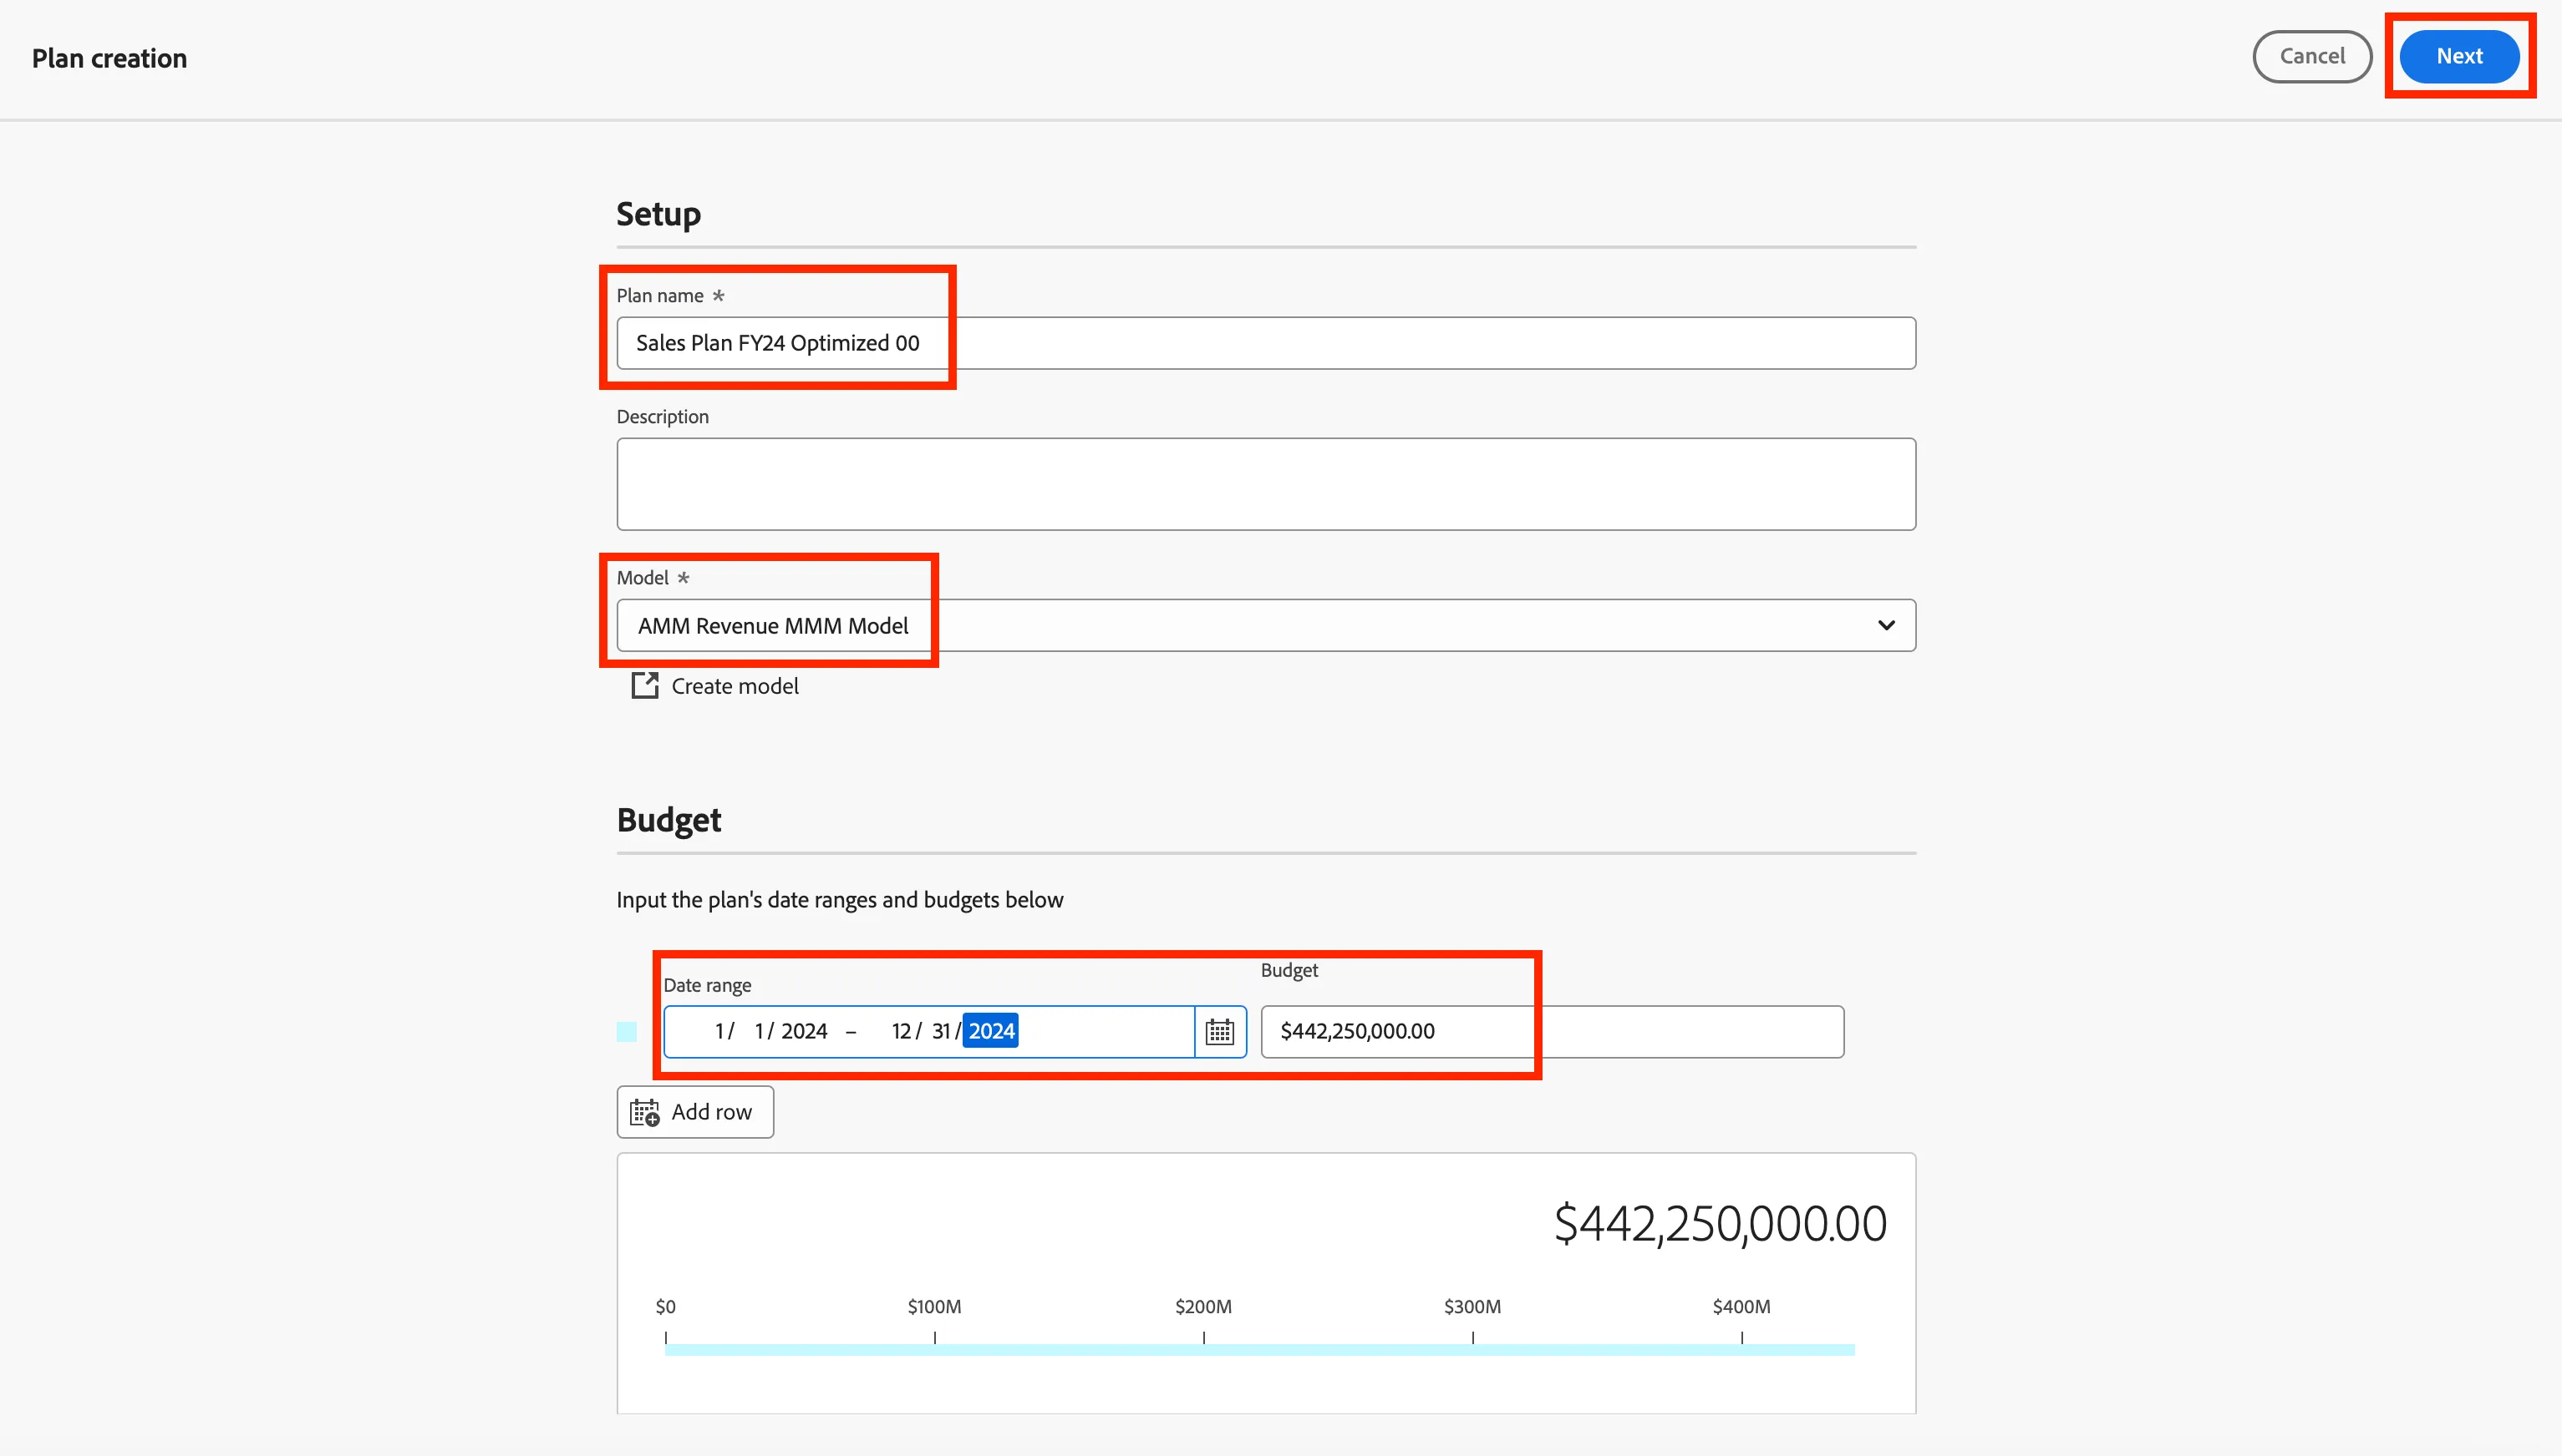Select the Budget amount input field
The image size is (2562, 1456).
[1553, 1031]
